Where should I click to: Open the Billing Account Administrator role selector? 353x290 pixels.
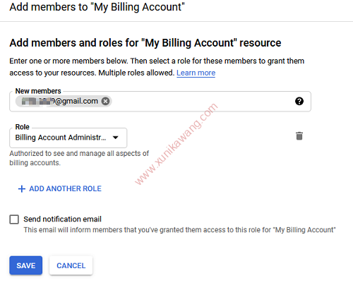[68, 138]
